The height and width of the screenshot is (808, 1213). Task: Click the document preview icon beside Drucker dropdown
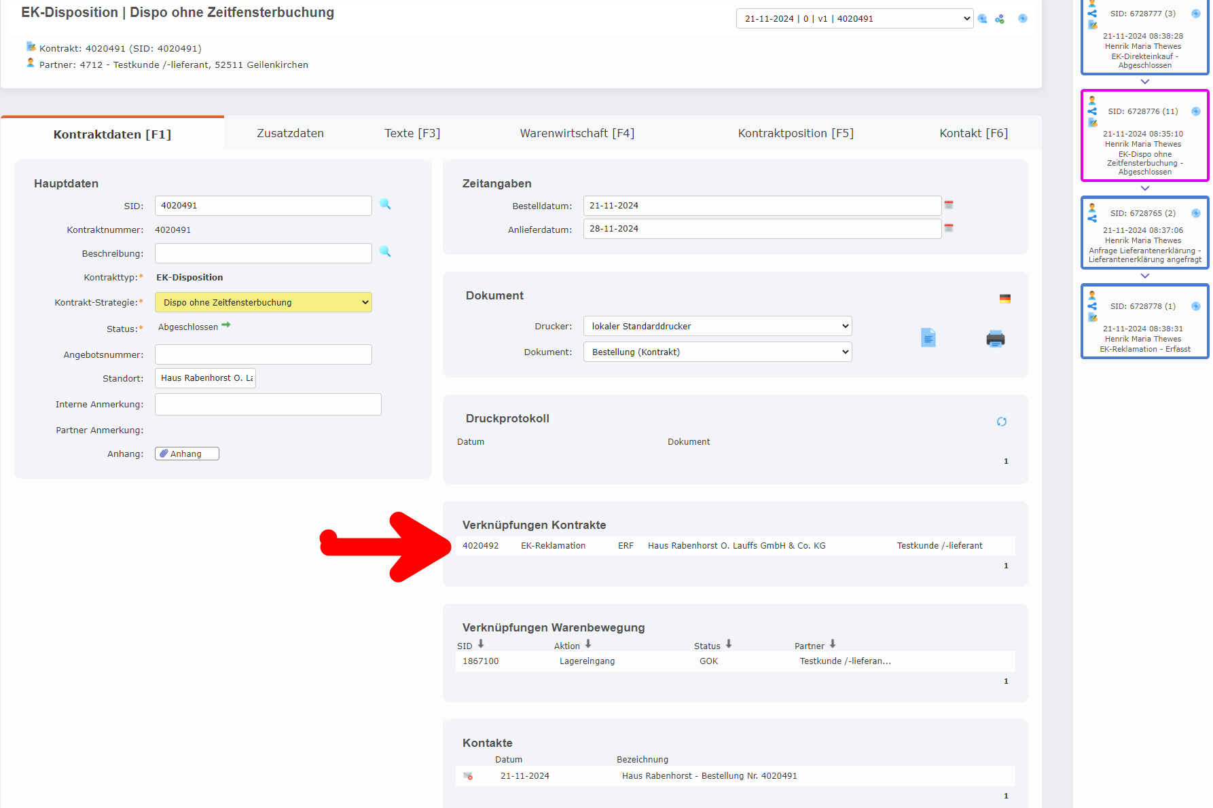928,337
